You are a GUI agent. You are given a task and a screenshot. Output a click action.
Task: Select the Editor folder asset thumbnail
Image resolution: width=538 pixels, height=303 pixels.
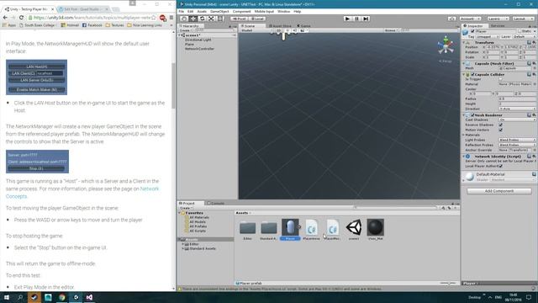(247, 229)
